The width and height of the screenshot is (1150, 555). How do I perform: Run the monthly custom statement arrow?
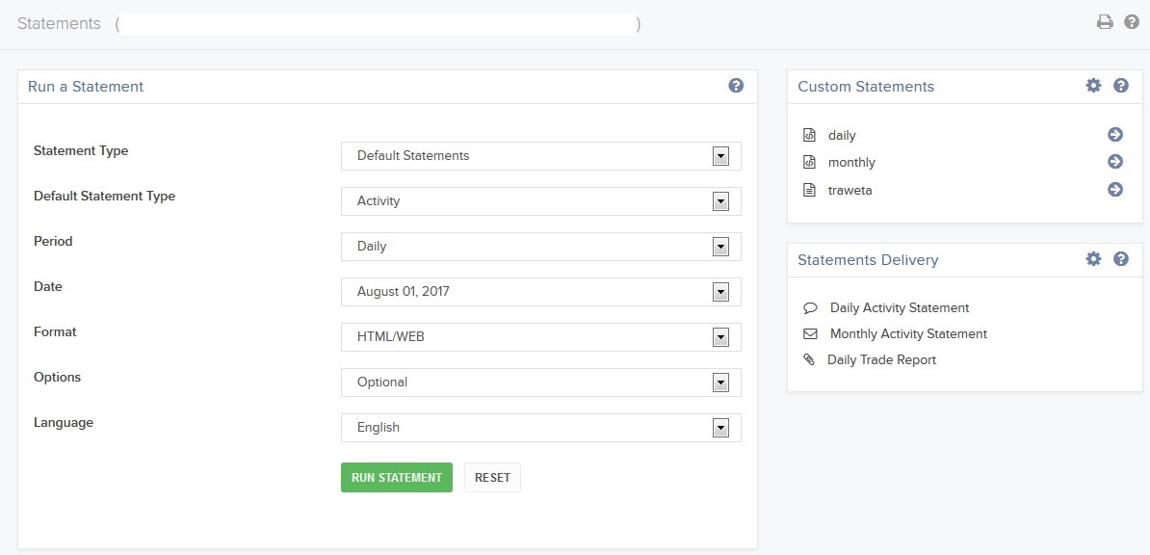[x=1115, y=162]
